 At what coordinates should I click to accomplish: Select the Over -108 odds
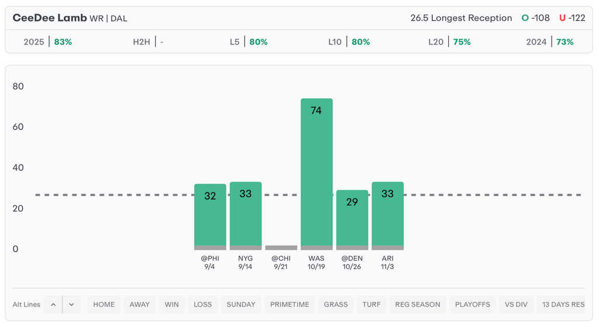pos(536,18)
